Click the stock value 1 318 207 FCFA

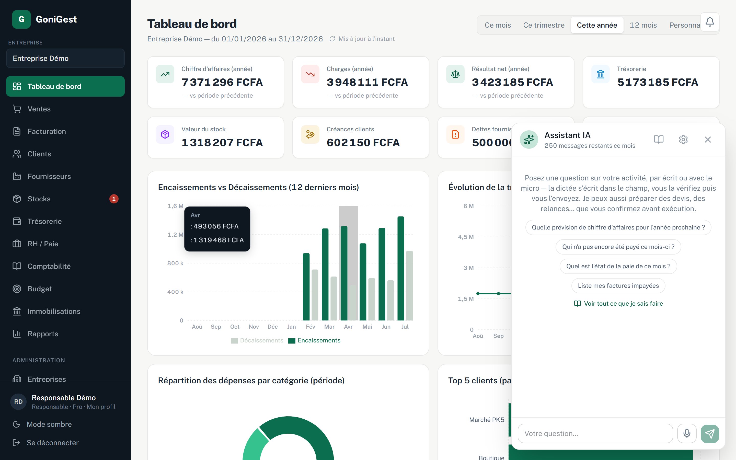click(222, 142)
